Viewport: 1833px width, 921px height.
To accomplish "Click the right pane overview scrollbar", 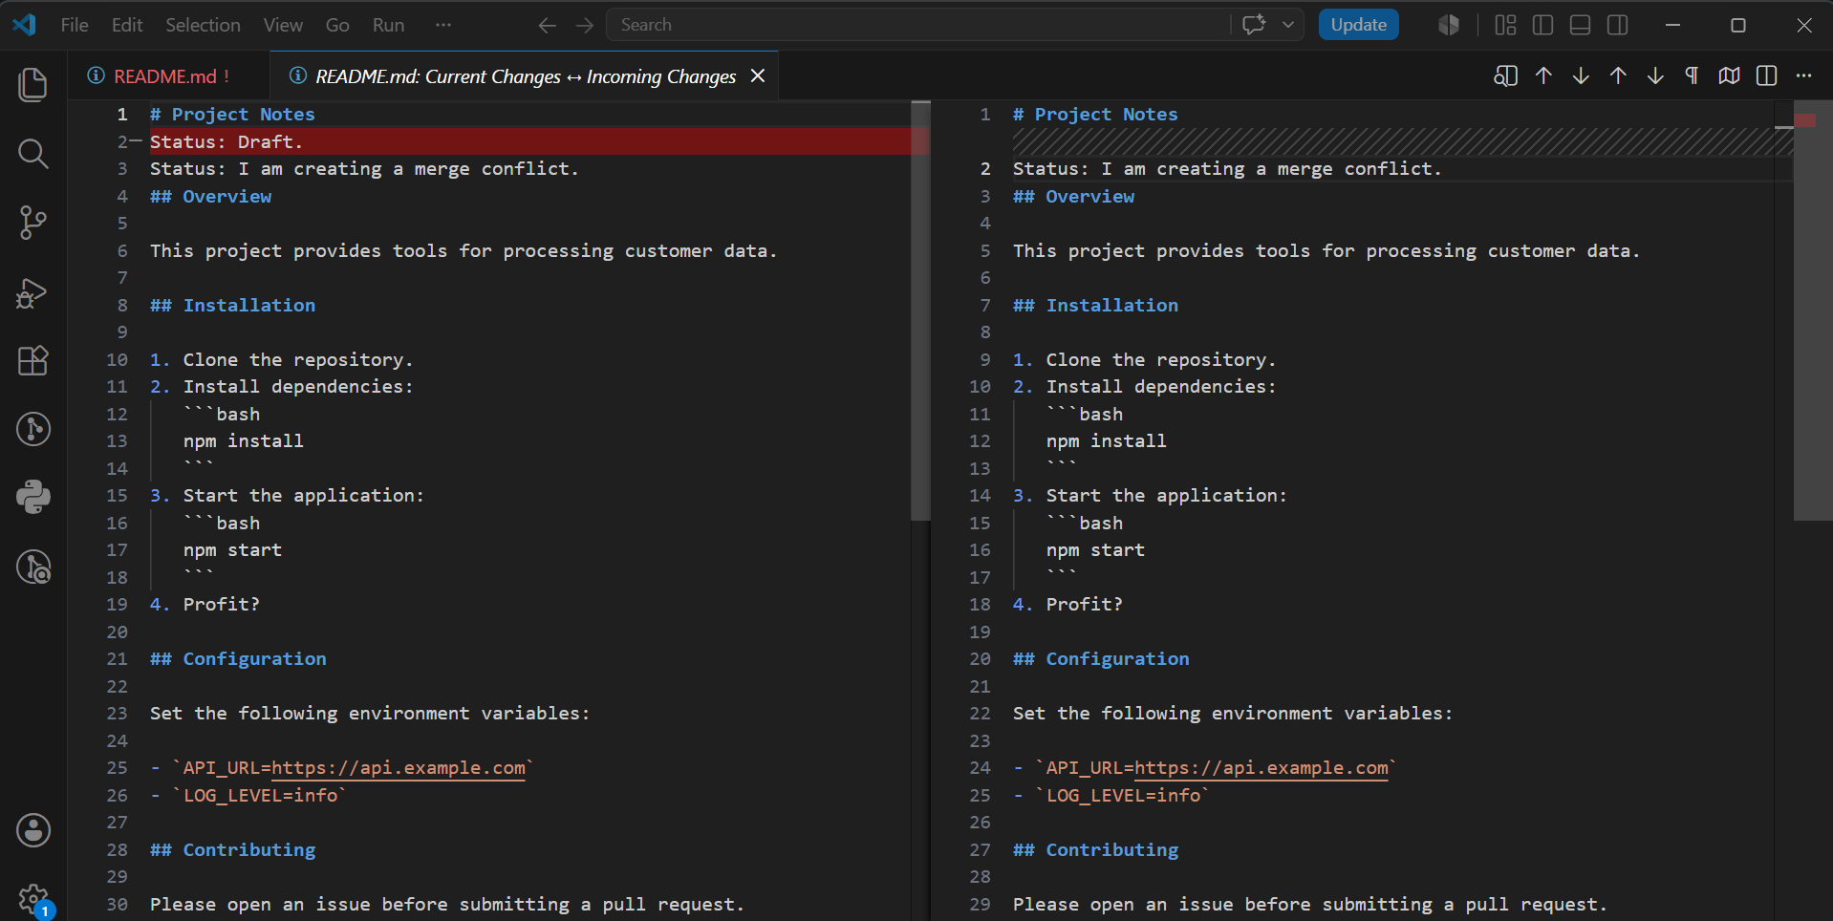I will click(x=1813, y=311).
